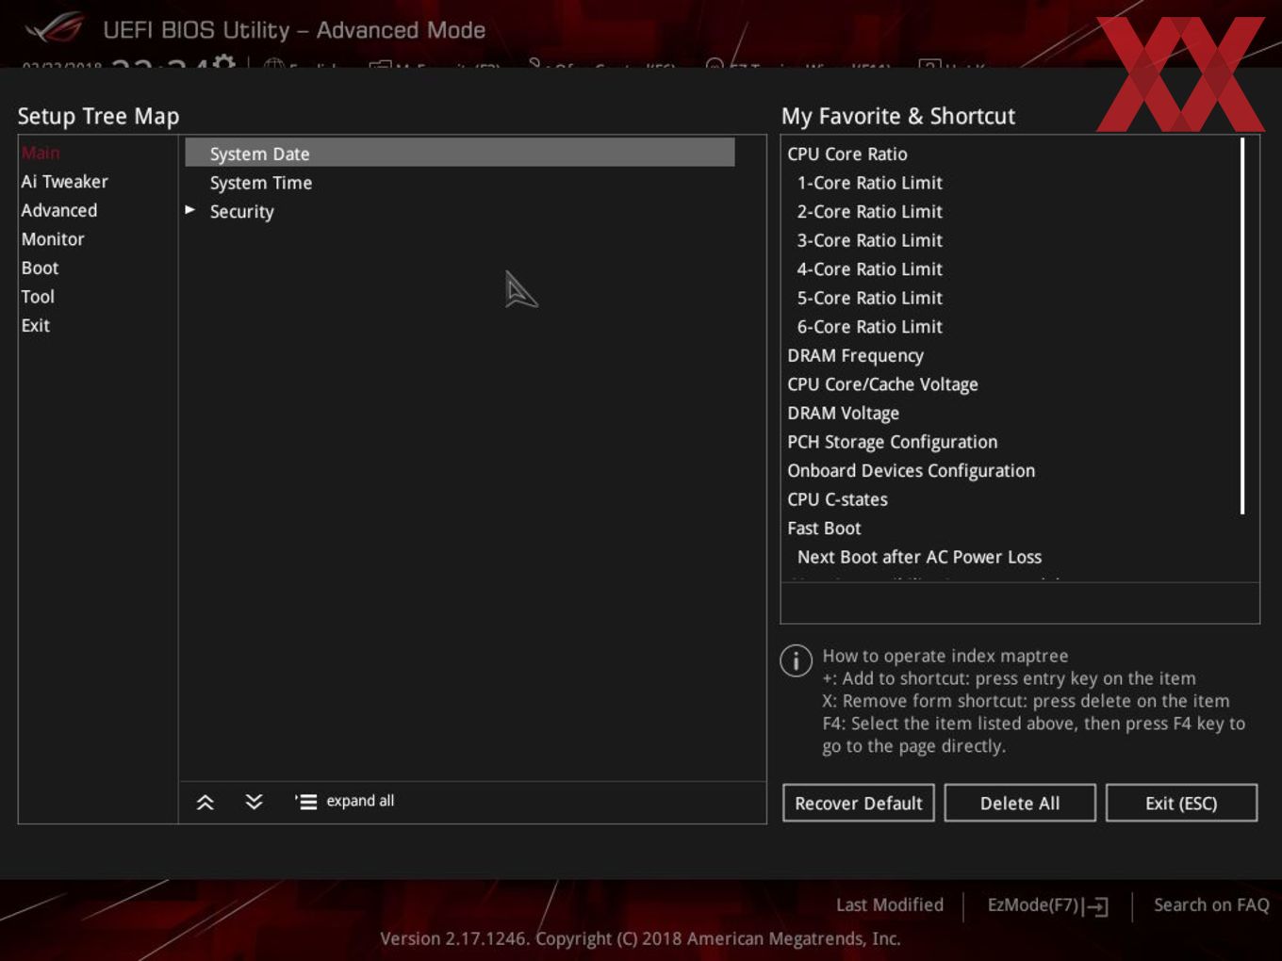Screen dimensions: 1282x961
Task: Open the Tool section
Action: click(38, 297)
